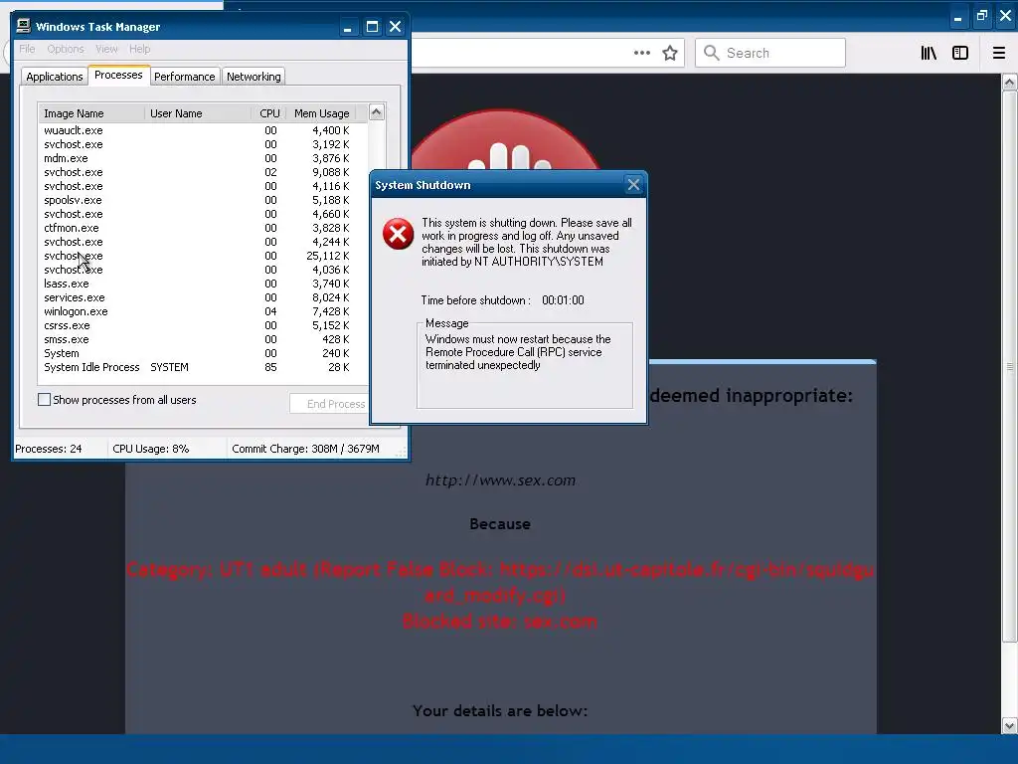Restore down the browser window
1018x764 pixels.
click(x=981, y=16)
